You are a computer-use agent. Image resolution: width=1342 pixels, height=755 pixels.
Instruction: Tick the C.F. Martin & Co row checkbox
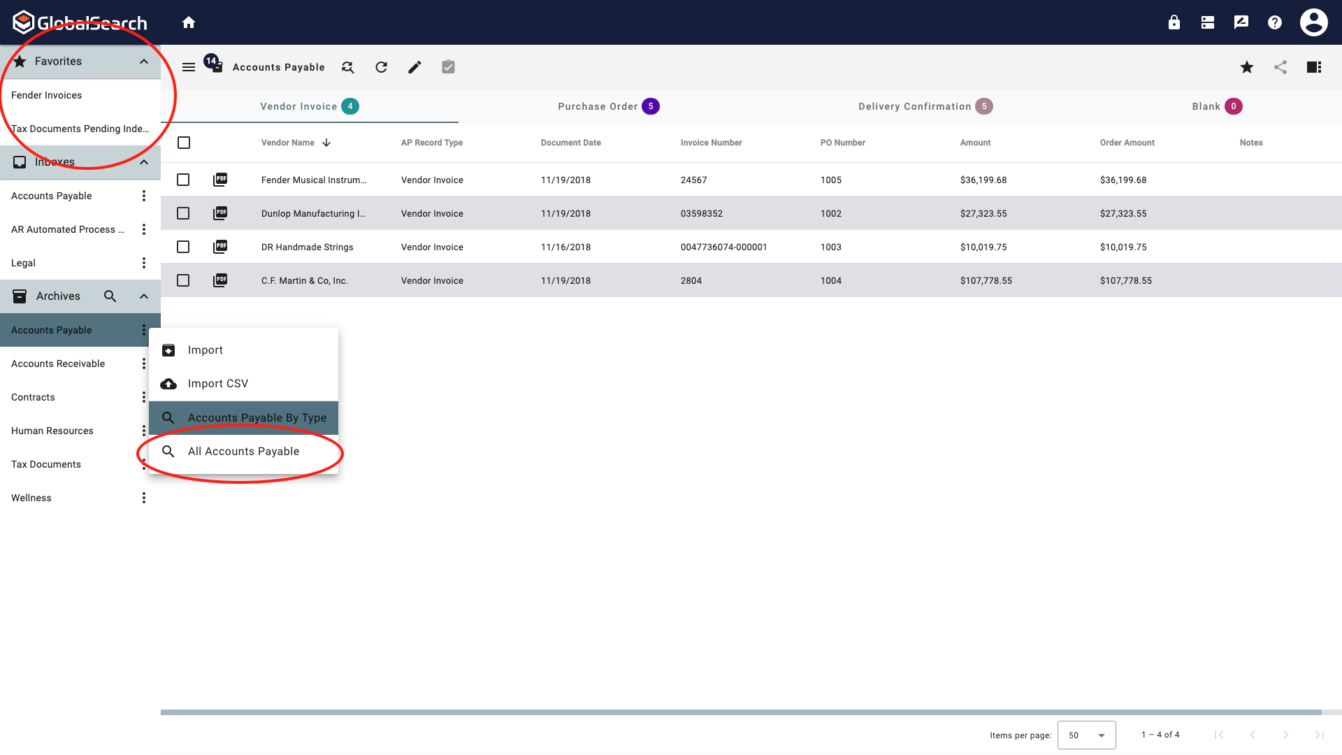click(183, 280)
